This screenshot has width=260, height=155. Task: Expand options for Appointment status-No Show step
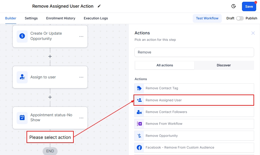pyautogui.click(x=81, y=118)
